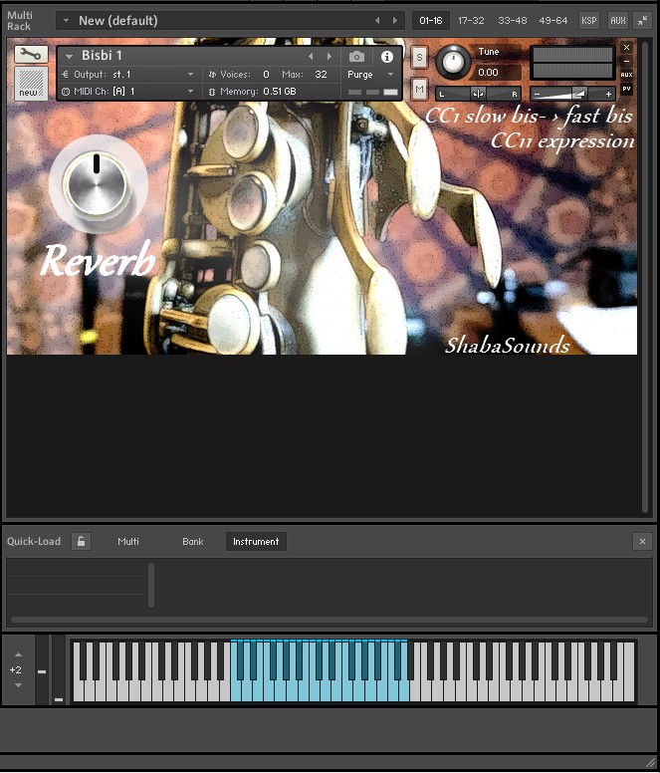This screenshot has height=773, width=660.
Task: Select the Bank tab in Quick-Load
Action: [192, 541]
